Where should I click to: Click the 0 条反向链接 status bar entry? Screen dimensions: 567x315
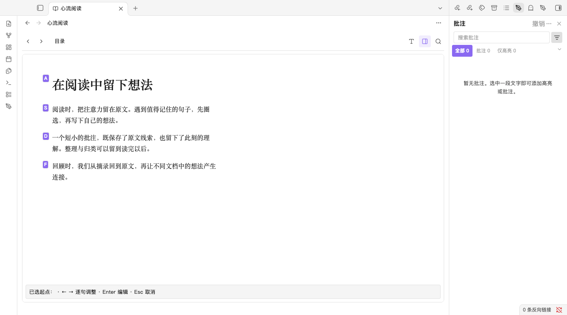click(537, 310)
